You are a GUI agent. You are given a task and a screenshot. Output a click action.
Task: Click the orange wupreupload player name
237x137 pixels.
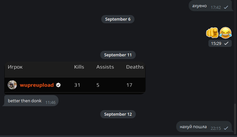[36, 85]
